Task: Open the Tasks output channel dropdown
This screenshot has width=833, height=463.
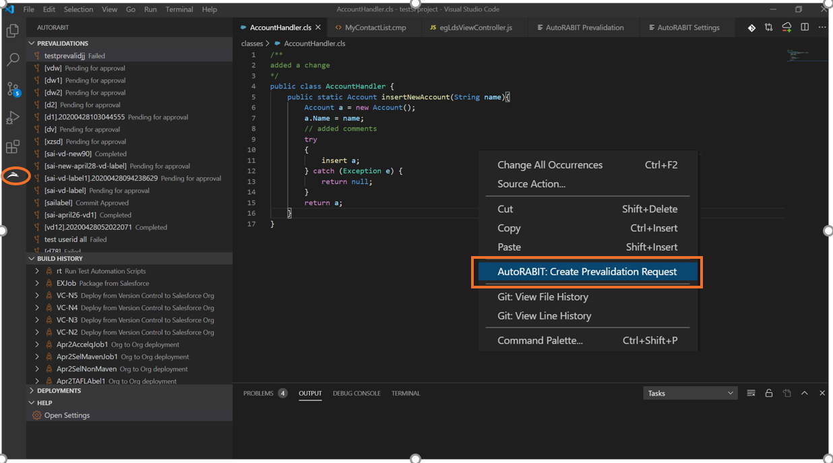Action: coord(690,393)
